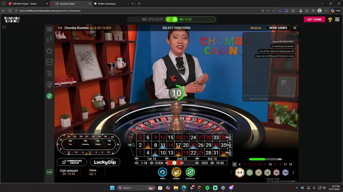
Task: Click the green refresh icon in sidebar
Action: (49, 96)
